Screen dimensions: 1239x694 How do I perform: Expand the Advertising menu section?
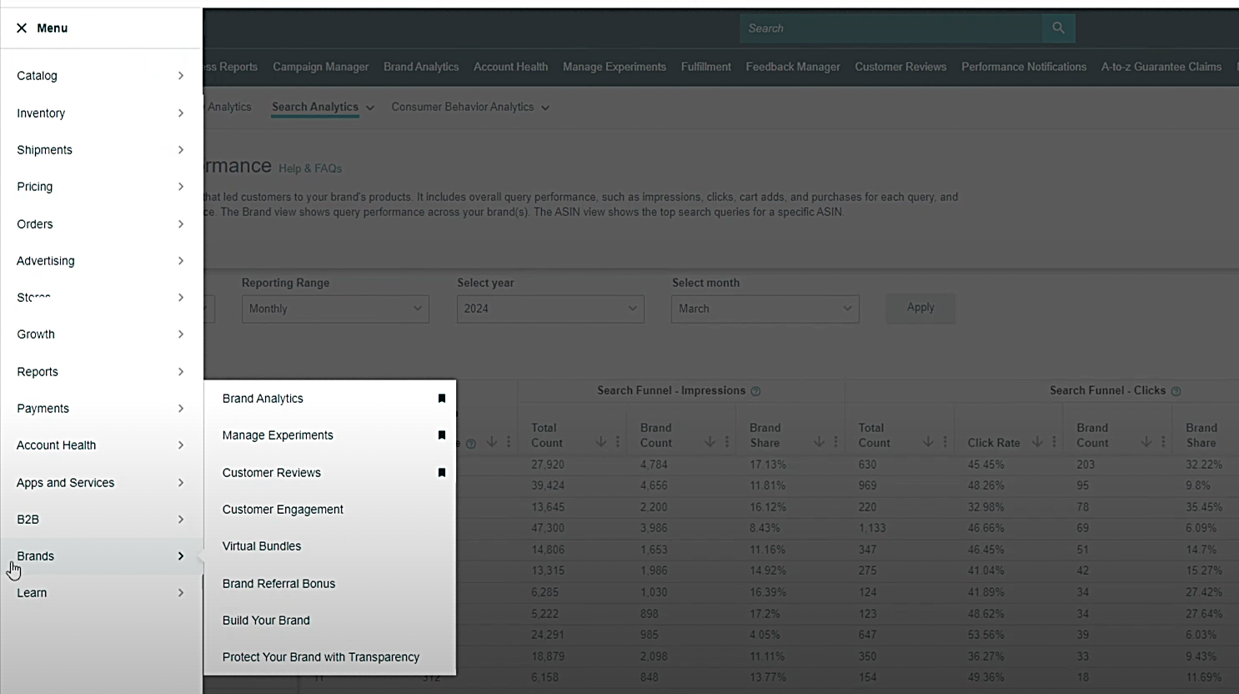101,260
